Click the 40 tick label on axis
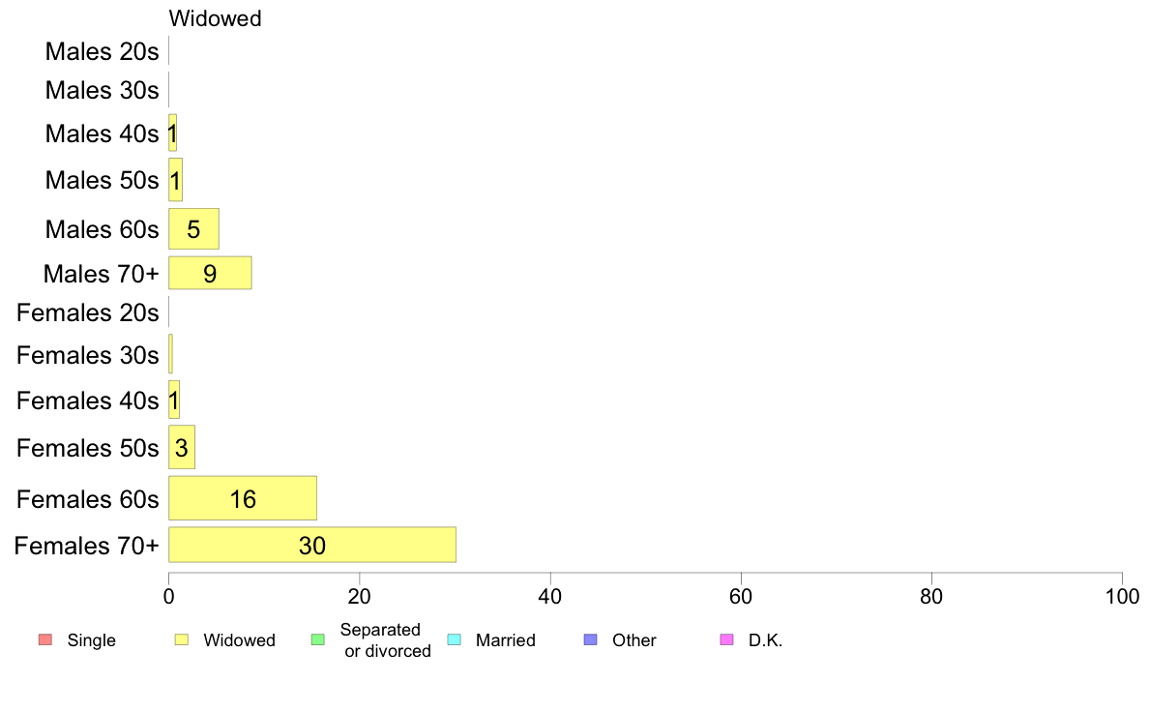1149x712 pixels. click(549, 596)
